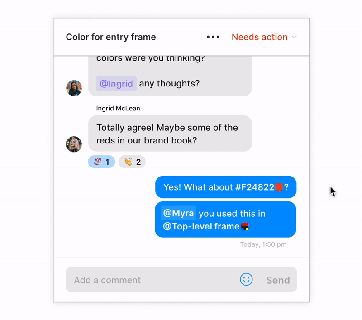The image size is (362, 320).
Task: Click the @Myra mention tag
Action: 178,213
